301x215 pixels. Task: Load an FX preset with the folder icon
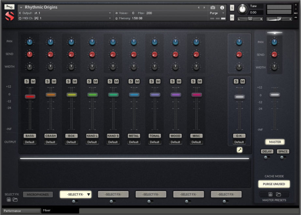(15, 200)
